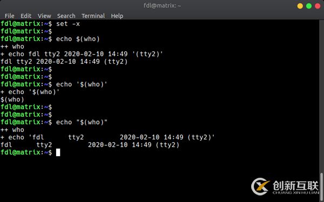Image resolution: width=324 pixels, height=202 pixels.
Task: Click the single-quoted echo '$(who)' prompt line
Action: coord(54,84)
